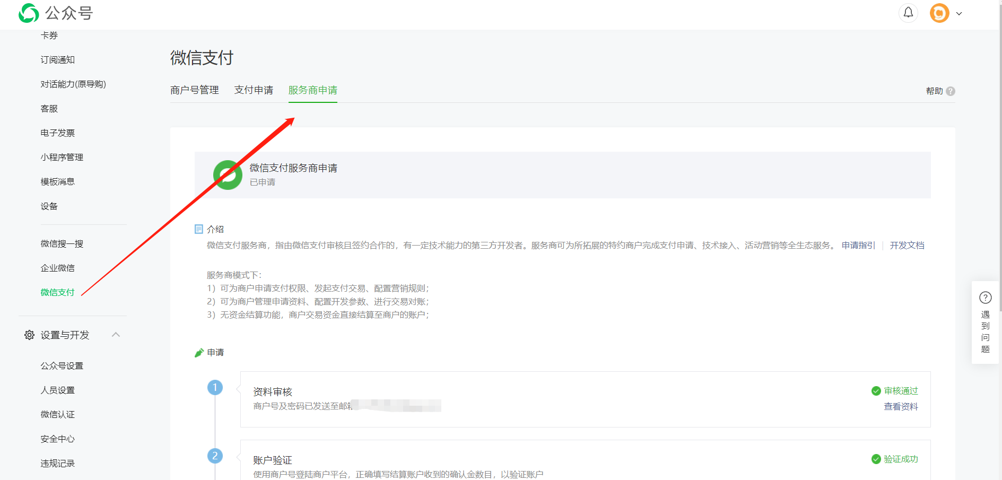The width and height of the screenshot is (1002, 480).
Task: Click the 验证成功 status text
Action: point(901,459)
